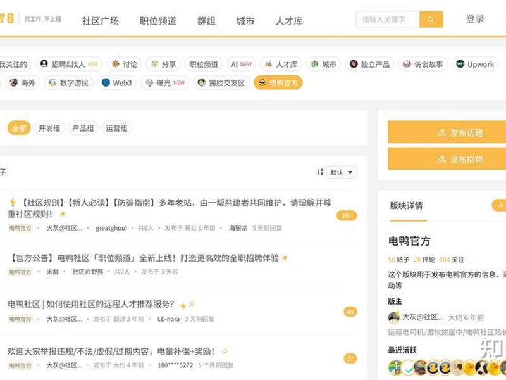Screen dimensions: 506x380
Task: Open the 讨论 category chip
Action: 125,65
